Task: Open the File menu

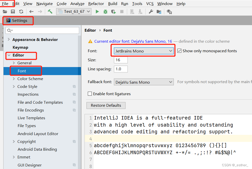Action: [x=5, y=4]
